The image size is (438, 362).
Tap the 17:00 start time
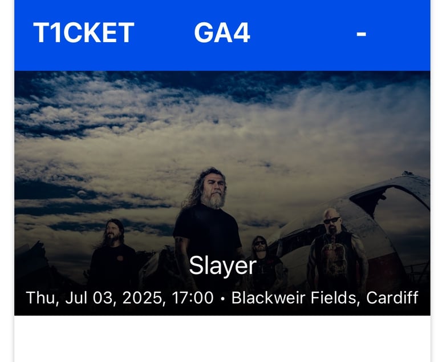193,297
